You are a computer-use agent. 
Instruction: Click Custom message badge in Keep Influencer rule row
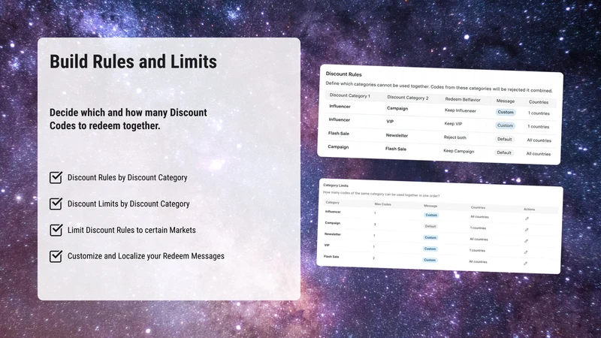coord(506,112)
